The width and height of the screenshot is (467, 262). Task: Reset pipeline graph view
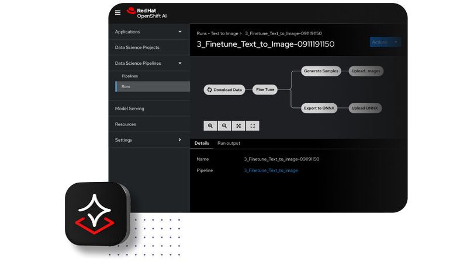coord(252,126)
